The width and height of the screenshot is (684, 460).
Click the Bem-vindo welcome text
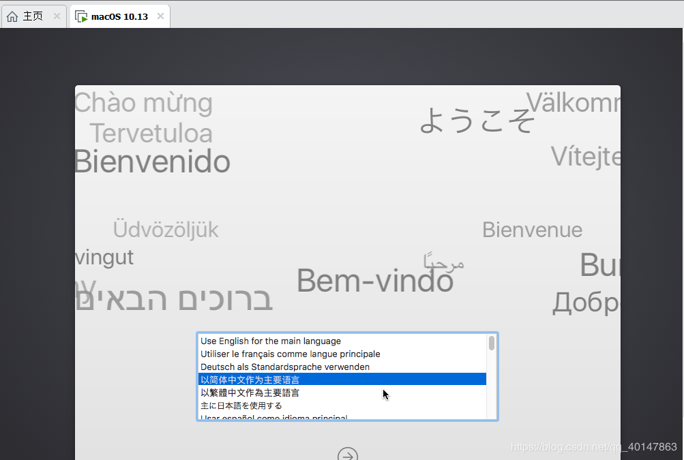tap(374, 280)
